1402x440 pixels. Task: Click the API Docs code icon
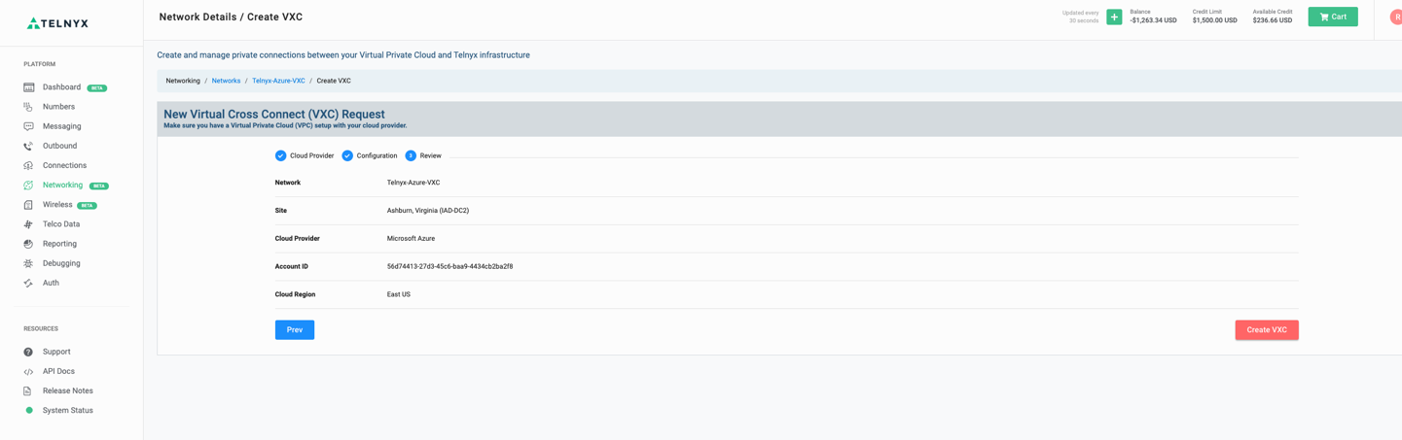[28, 371]
